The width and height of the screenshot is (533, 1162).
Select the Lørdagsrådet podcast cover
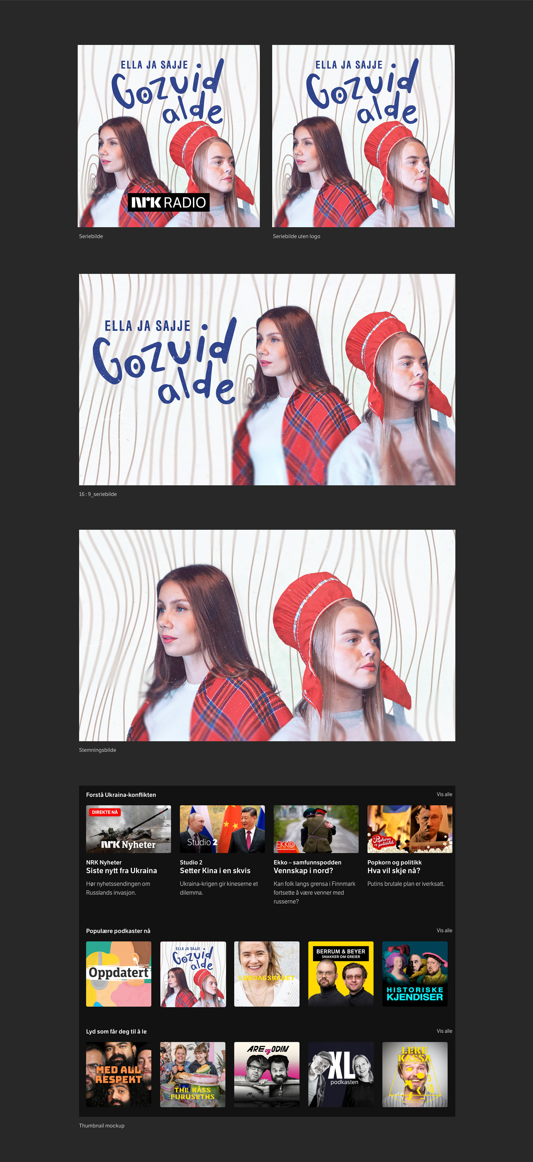click(267, 974)
